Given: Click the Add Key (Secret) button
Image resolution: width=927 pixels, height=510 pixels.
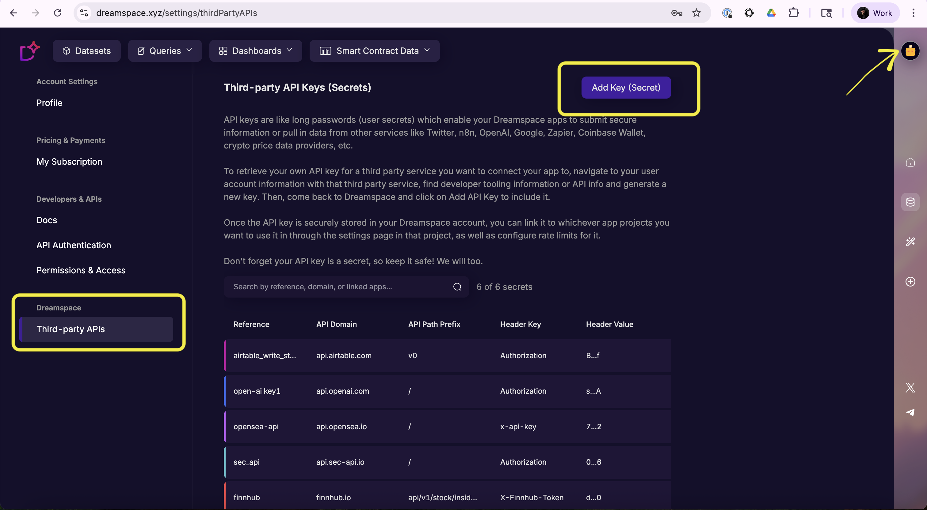Looking at the screenshot, I should (626, 87).
